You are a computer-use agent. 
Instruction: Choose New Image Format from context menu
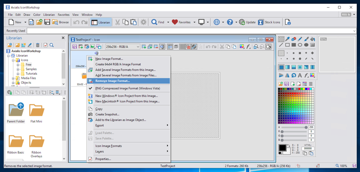129,59
